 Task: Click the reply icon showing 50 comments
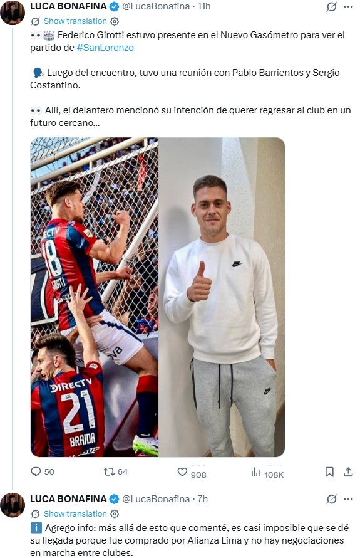(36, 472)
